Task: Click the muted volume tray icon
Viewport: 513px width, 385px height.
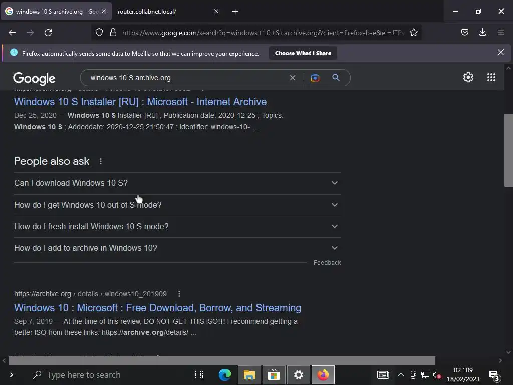Action: [x=437, y=375]
